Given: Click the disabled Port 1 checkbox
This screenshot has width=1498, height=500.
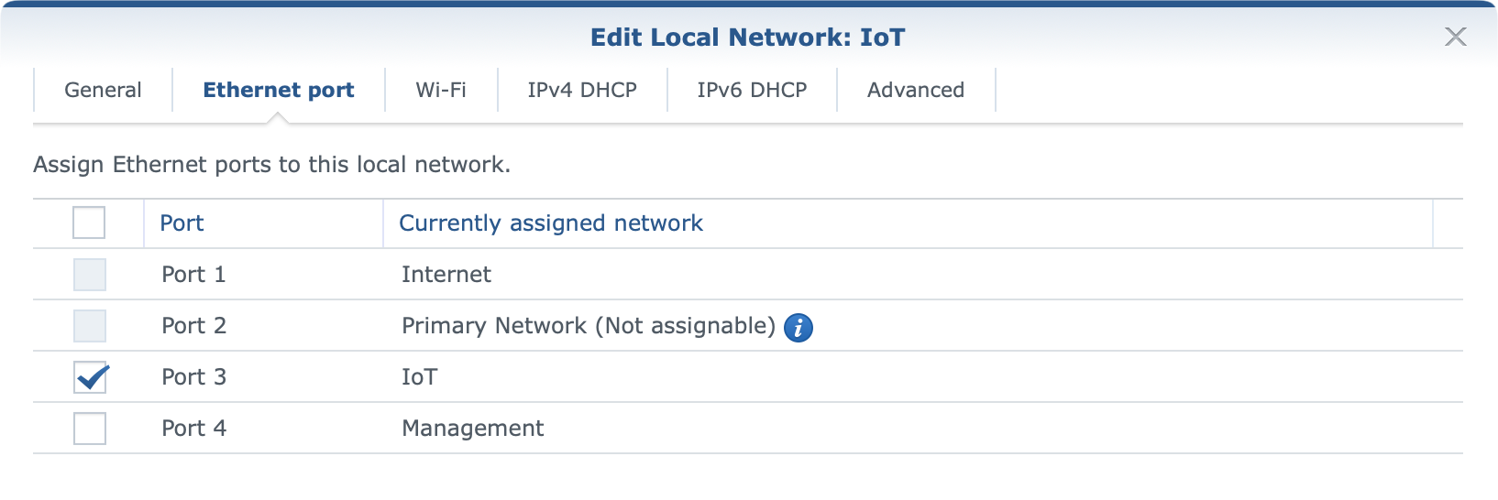Looking at the screenshot, I should [90, 274].
